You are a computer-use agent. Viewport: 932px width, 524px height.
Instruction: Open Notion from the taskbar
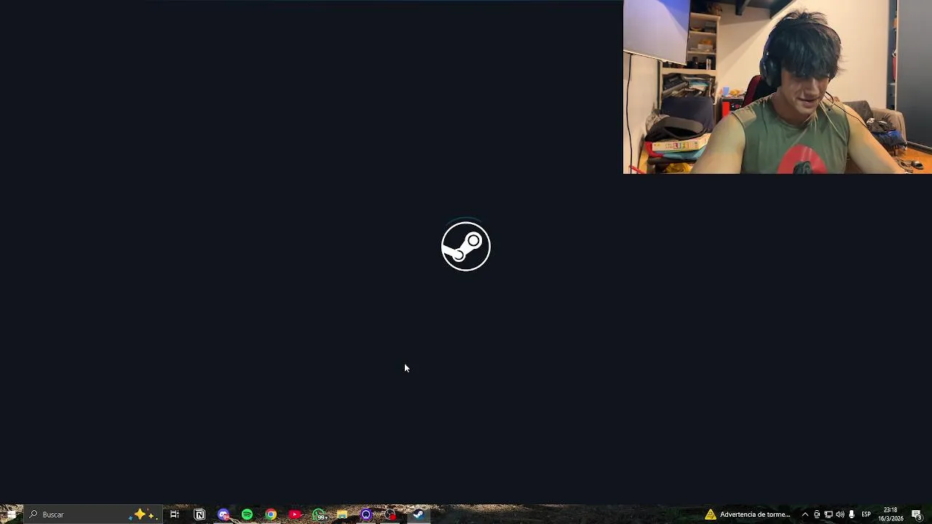pyautogui.click(x=200, y=515)
